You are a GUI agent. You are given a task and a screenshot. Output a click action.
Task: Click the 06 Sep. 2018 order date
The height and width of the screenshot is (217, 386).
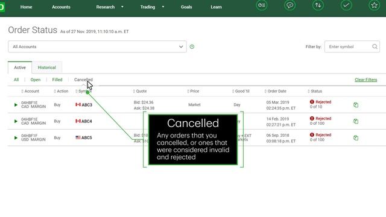point(277,135)
